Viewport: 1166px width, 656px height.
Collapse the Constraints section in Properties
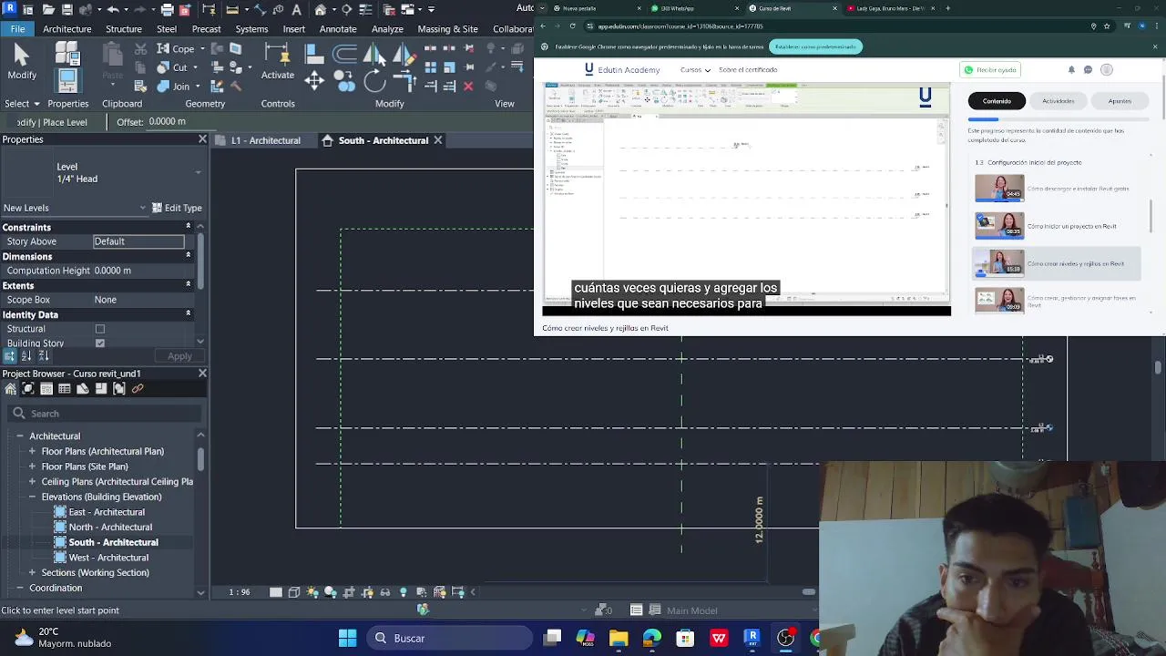189,227
